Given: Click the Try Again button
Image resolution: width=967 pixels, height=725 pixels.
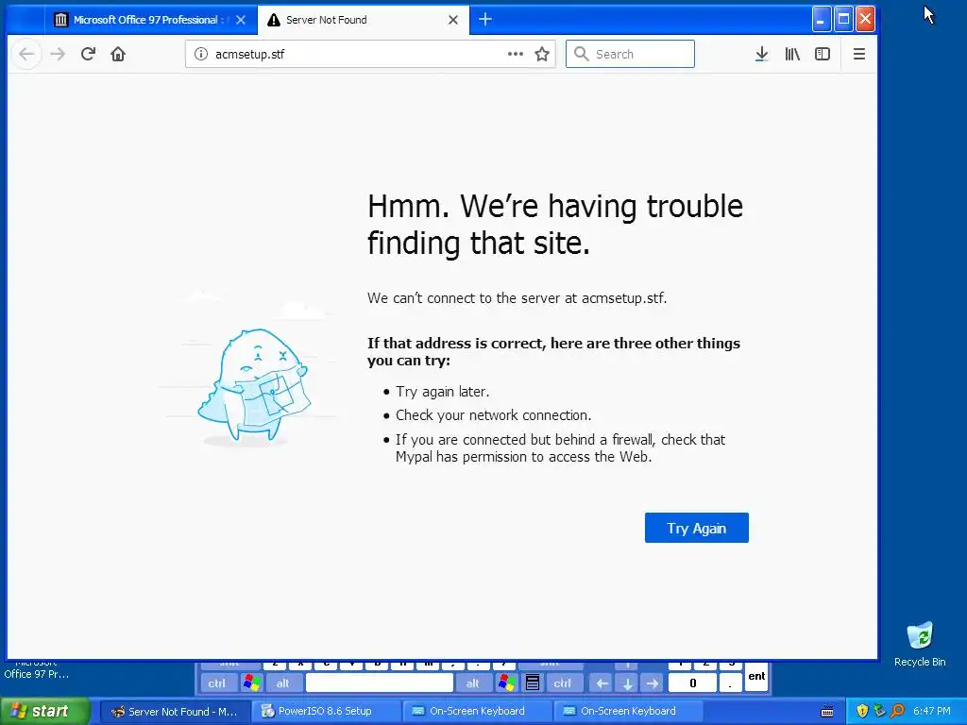Looking at the screenshot, I should (696, 529).
